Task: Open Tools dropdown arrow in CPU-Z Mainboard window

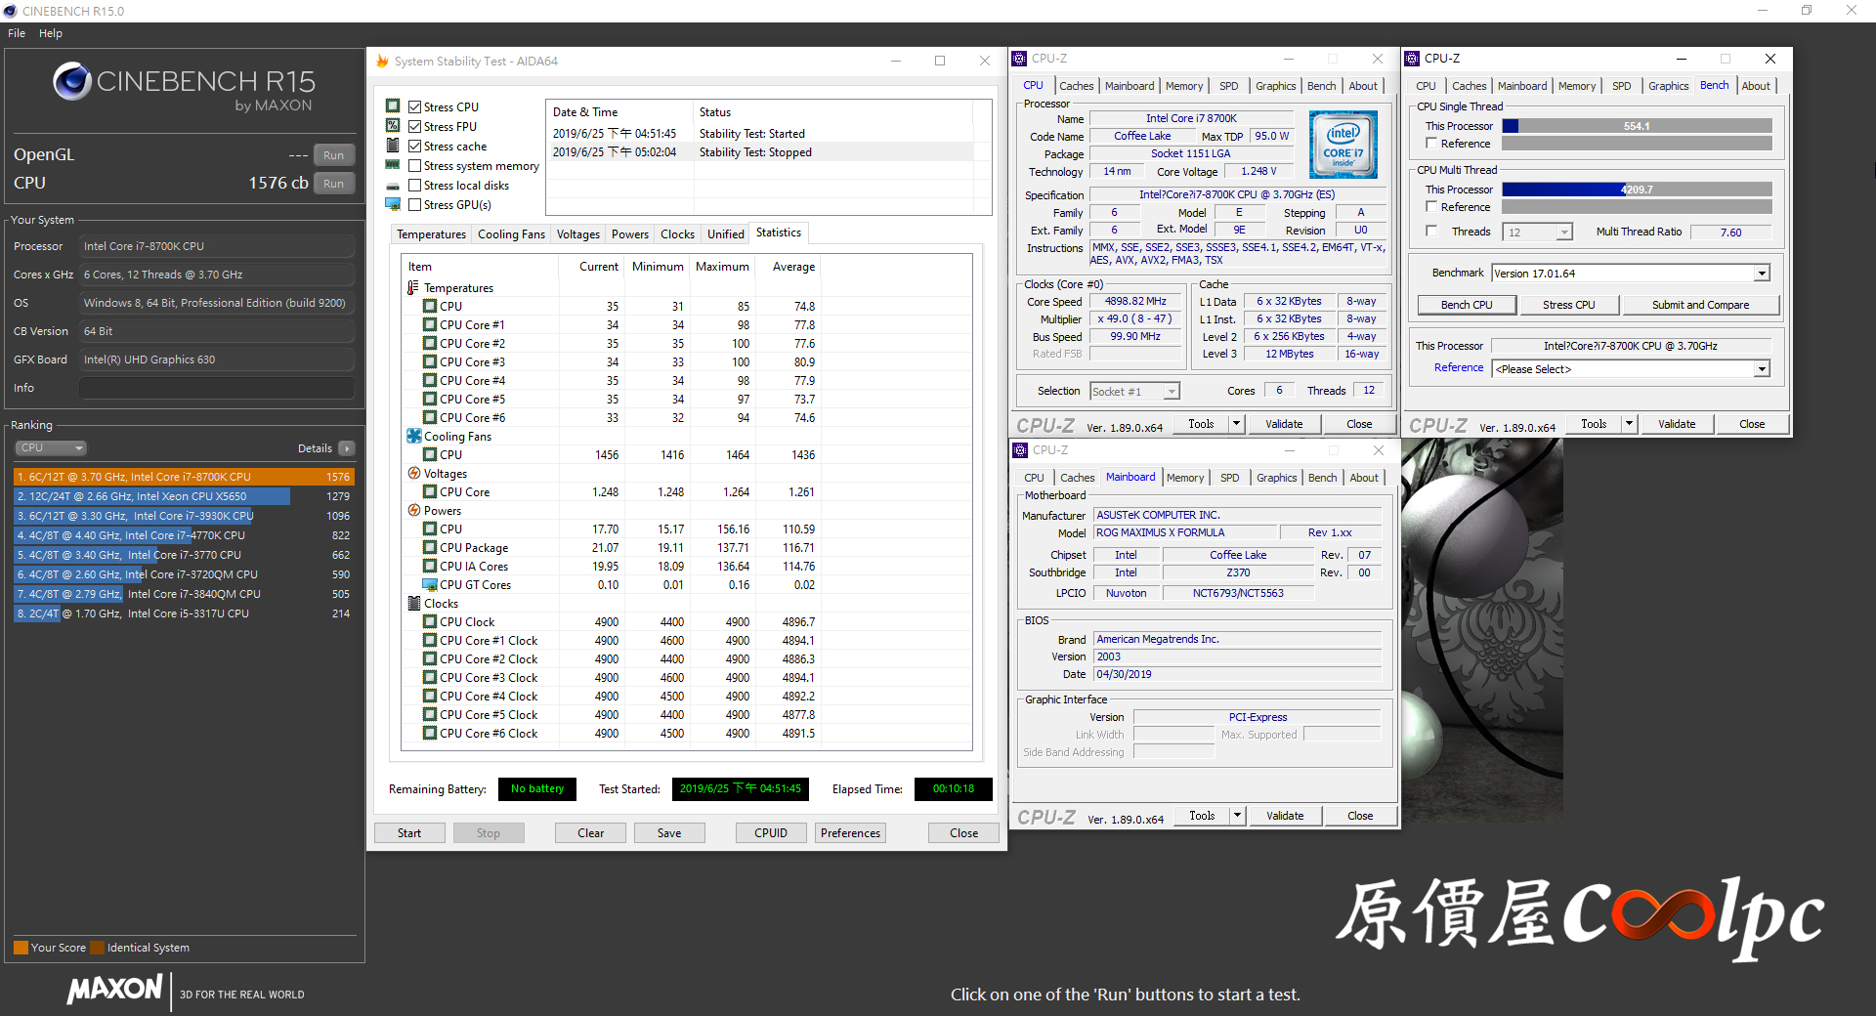Action: 1237,816
